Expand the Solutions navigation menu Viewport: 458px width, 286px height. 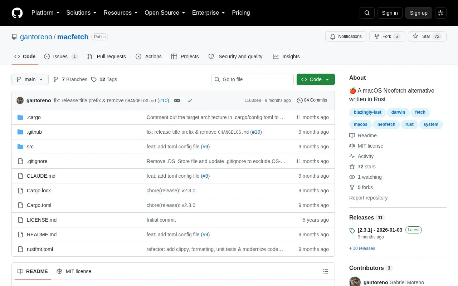click(x=82, y=13)
